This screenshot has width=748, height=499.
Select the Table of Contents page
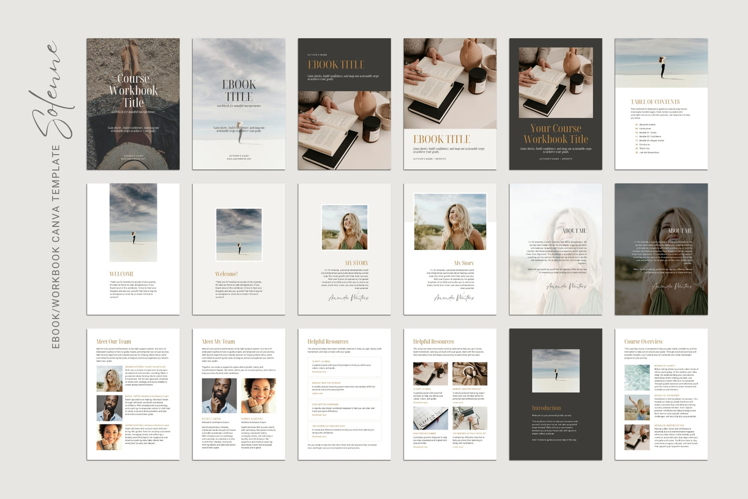[x=661, y=104]
